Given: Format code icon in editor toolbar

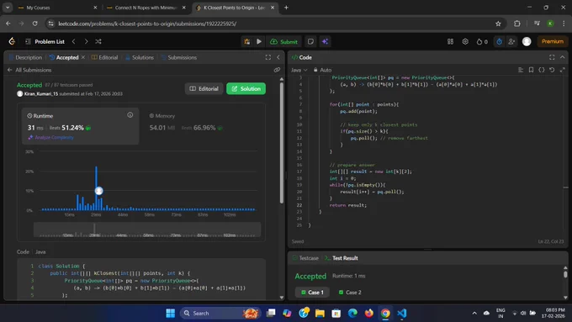Looking at the screenshot, I should (521, 70).
